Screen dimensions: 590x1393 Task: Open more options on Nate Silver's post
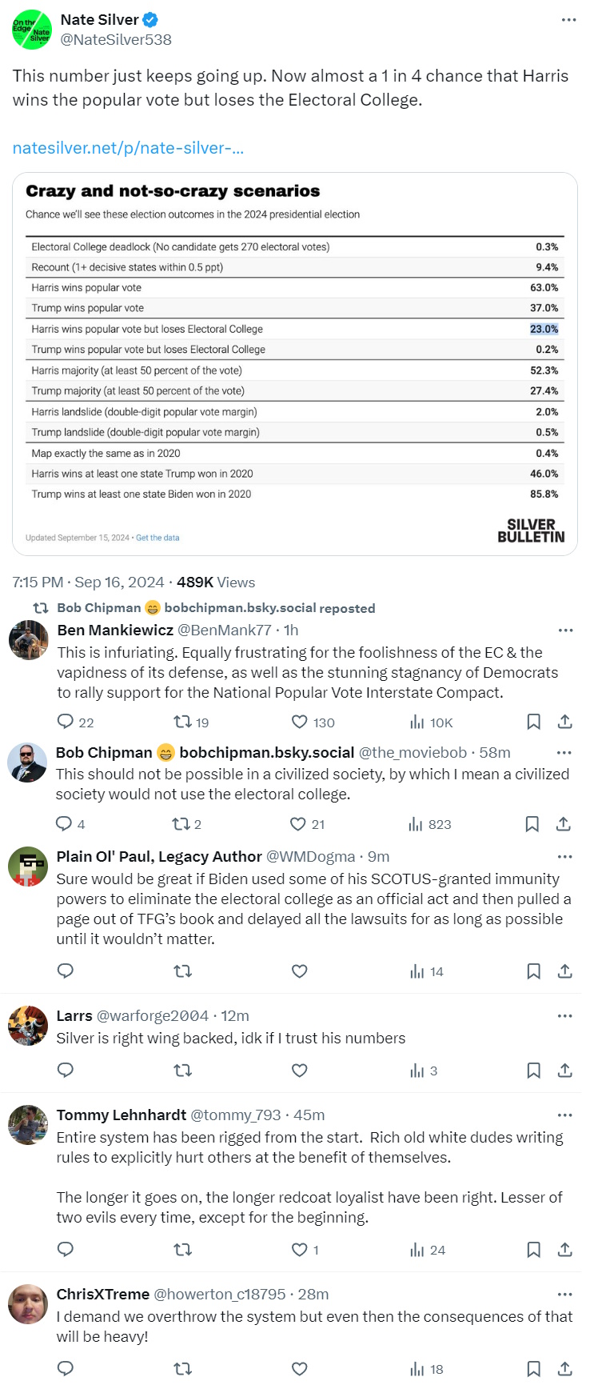point(568,20)
